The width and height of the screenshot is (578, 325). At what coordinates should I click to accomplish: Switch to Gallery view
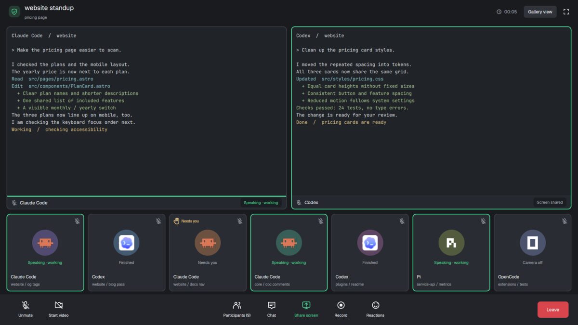[x=540, y=12]
